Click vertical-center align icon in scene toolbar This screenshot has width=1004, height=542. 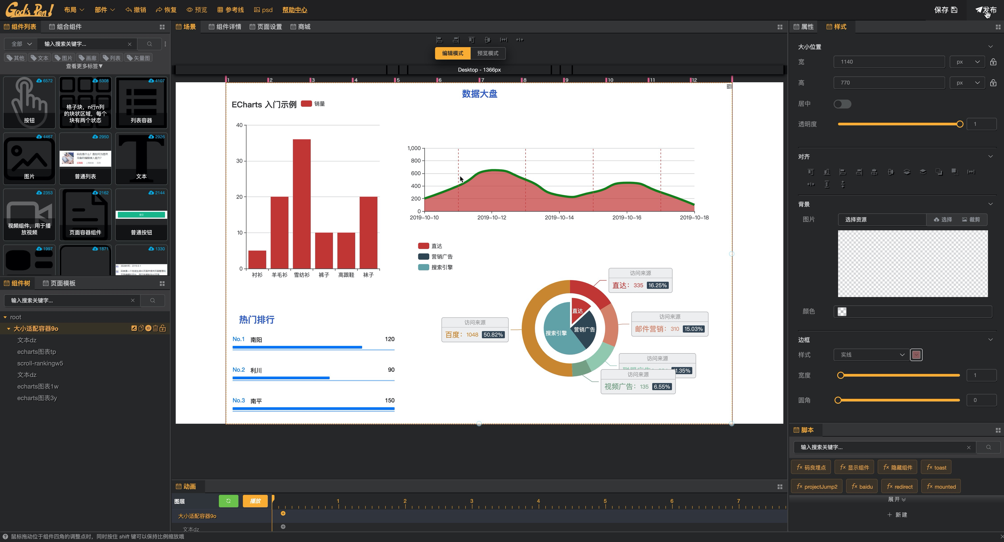(x=488, y=40)
